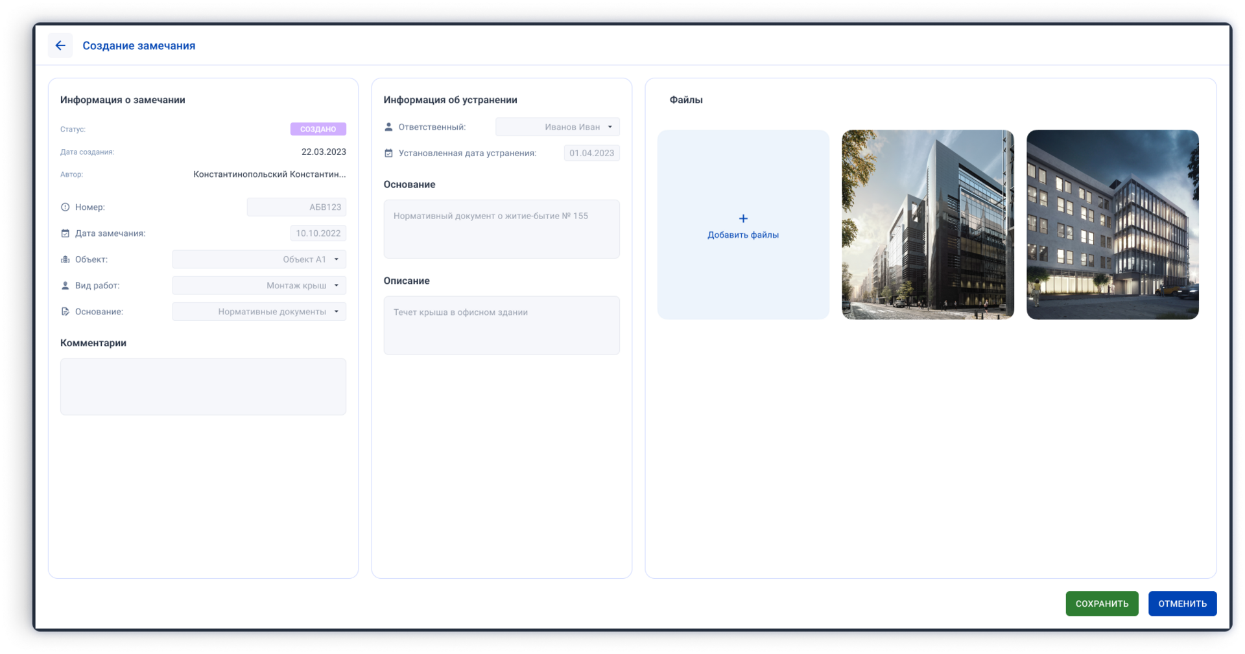
Task: Click the person icon beside Ответственный
Action: click(388, 127)
